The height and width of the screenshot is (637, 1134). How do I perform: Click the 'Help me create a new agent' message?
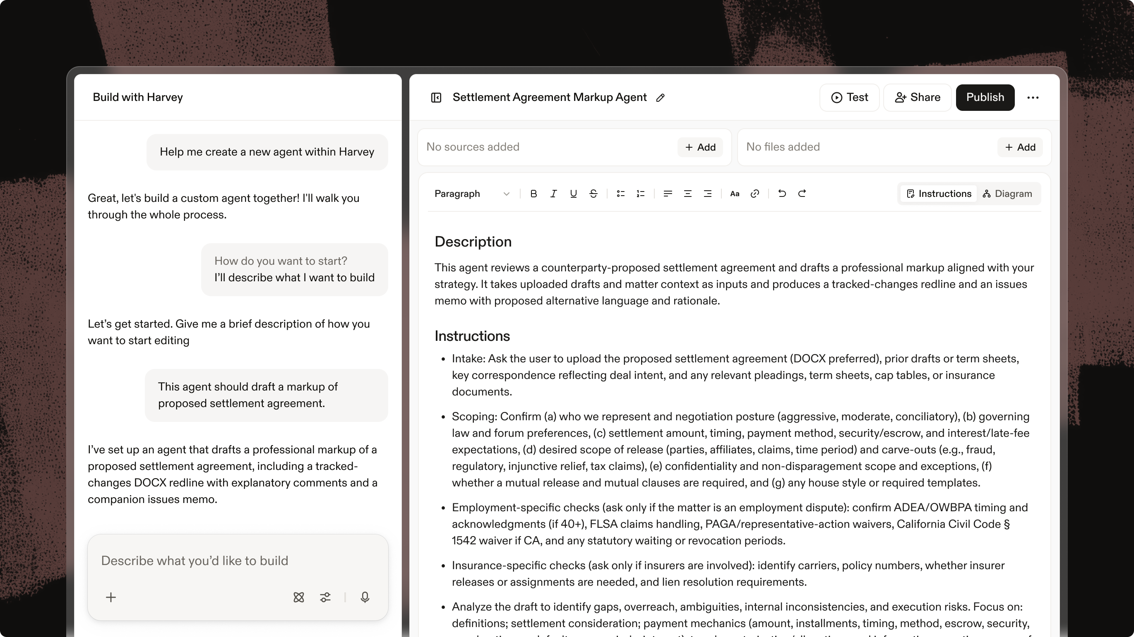click(267, 152)
